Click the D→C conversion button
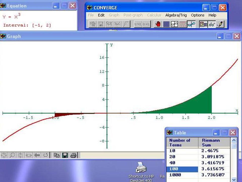 146,24
